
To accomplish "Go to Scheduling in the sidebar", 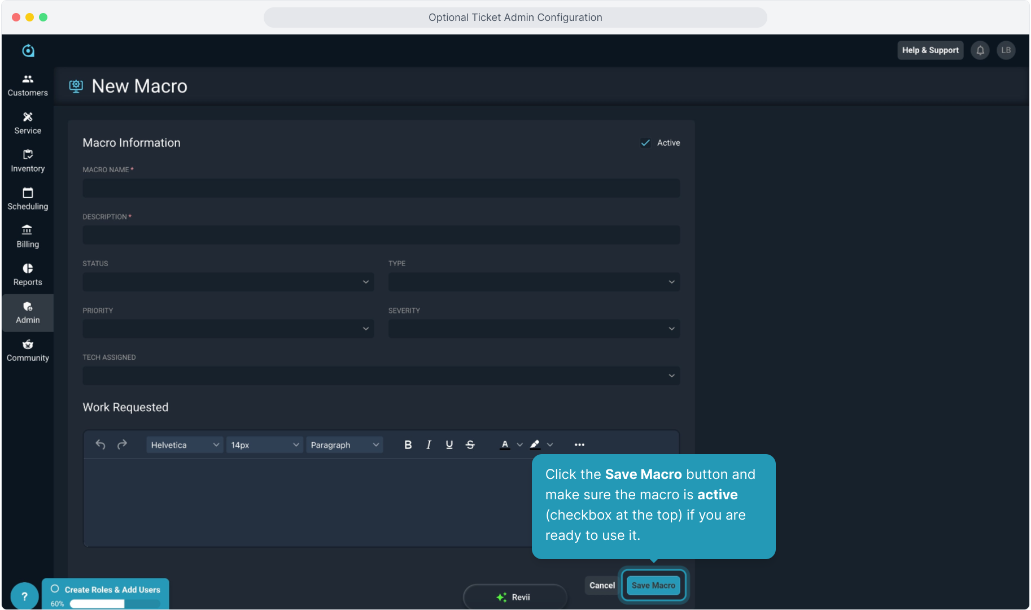I will click(x=28, y=198).
